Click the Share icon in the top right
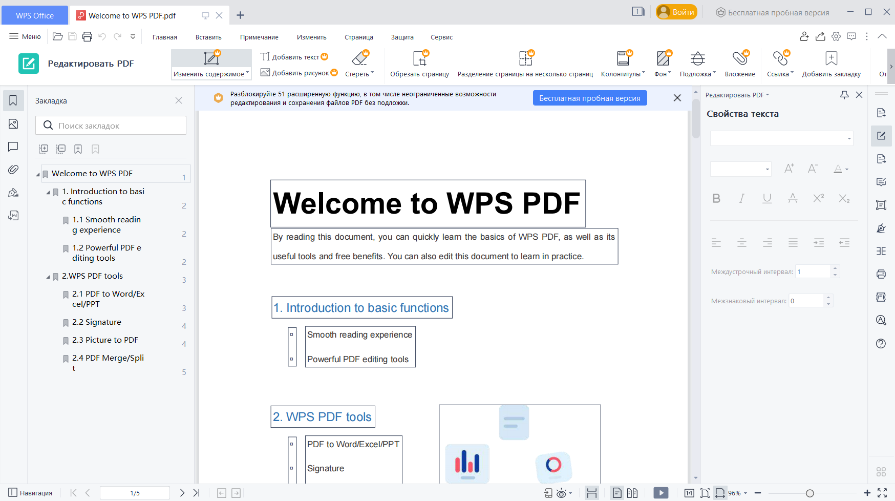895x501 pixels. pos(820,36)
